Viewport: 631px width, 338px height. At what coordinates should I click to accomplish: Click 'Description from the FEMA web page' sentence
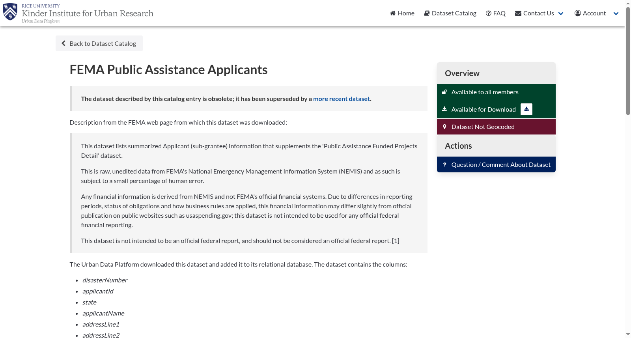coord(178,122)
